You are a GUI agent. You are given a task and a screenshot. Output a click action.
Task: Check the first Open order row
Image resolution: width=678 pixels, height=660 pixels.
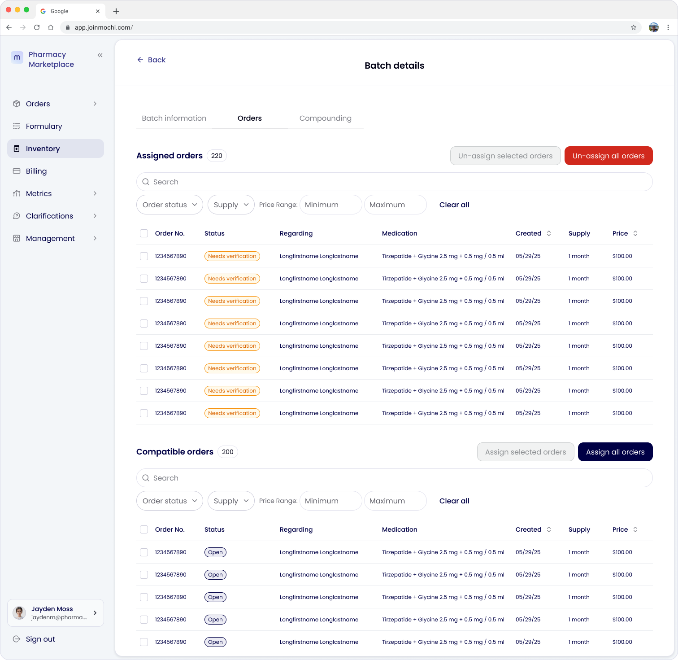144,552
